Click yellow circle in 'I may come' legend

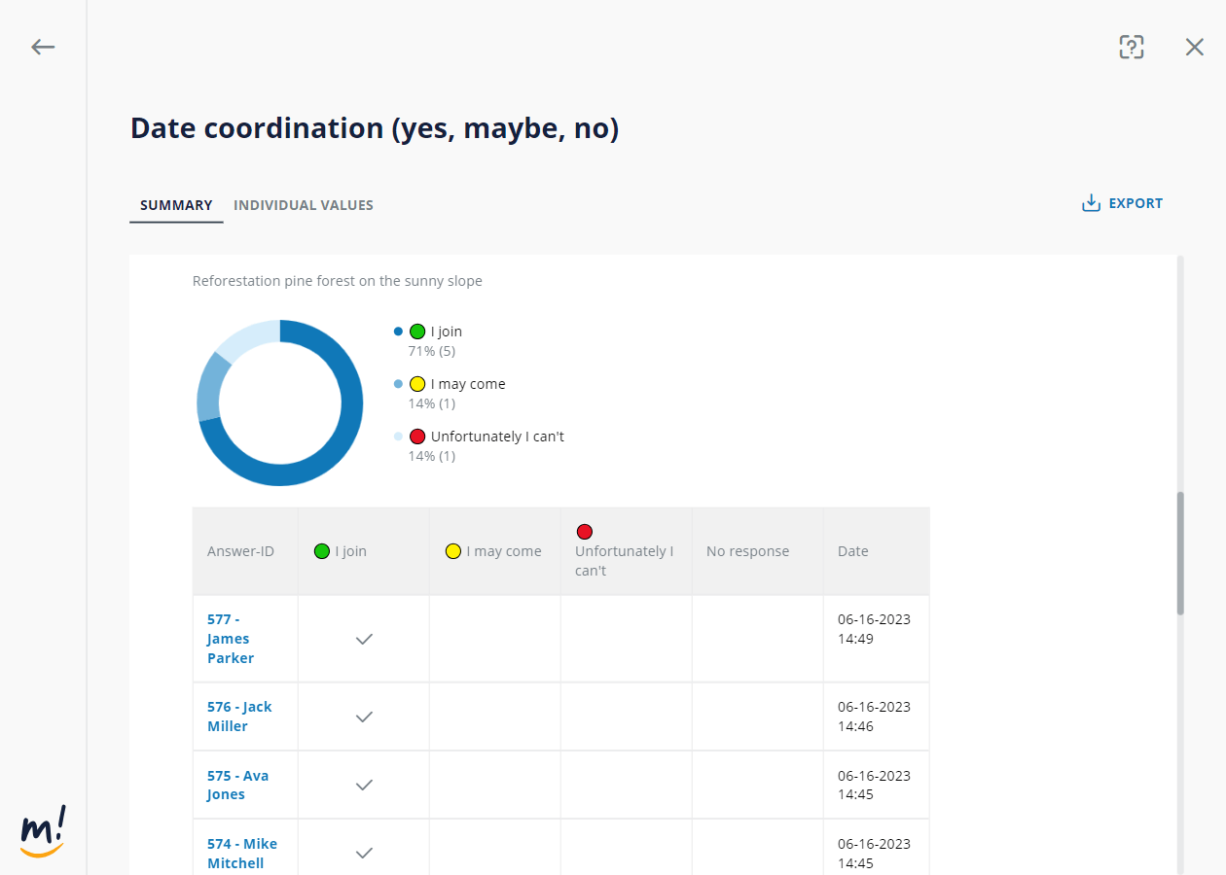click(x=417, y=384)
